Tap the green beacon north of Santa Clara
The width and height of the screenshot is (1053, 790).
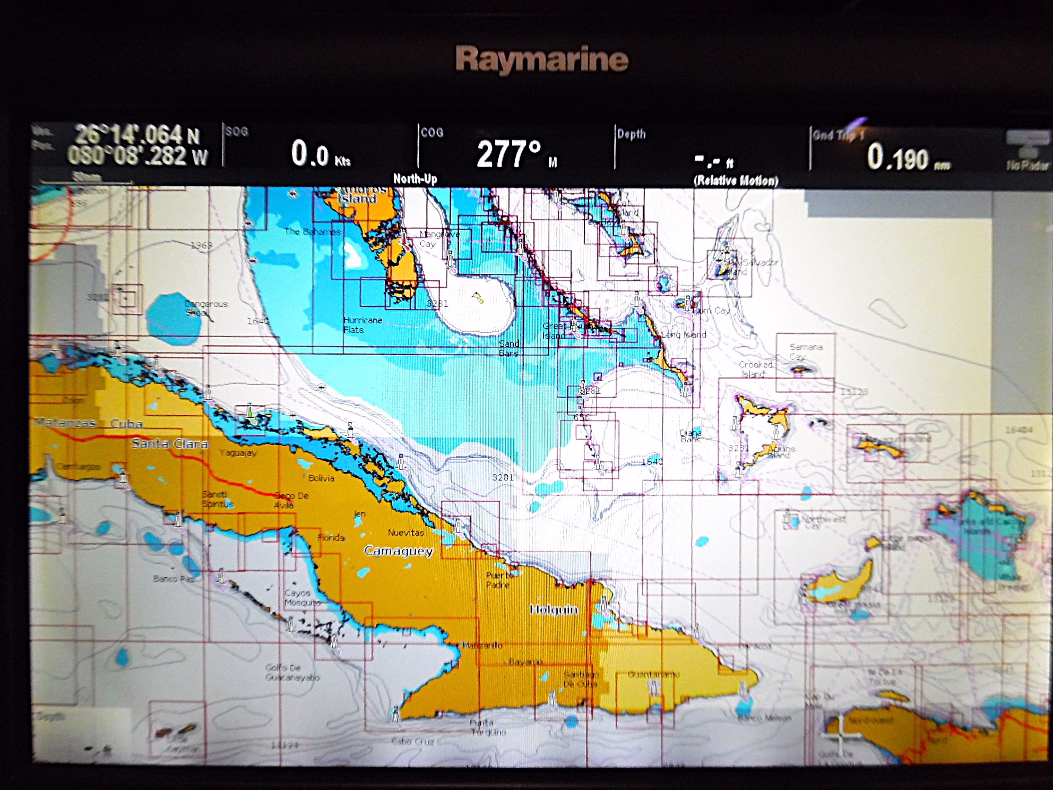[x=251, y=413]
